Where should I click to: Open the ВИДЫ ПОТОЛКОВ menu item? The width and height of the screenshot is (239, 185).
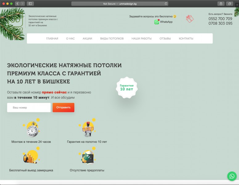click(112, 39)
